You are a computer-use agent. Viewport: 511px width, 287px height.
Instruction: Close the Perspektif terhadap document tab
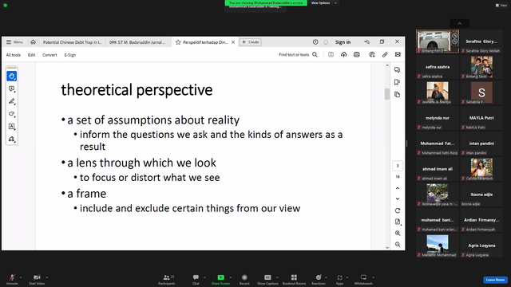233,42
